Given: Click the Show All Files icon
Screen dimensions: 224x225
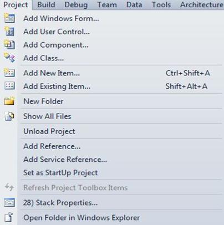Looking at the screenshot, I should 9,116.
